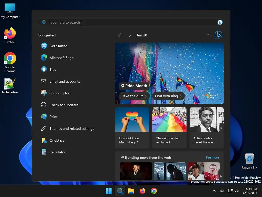
Task: Go to previous day arrow
Action: pyautogui.click(x=119, y=35)
